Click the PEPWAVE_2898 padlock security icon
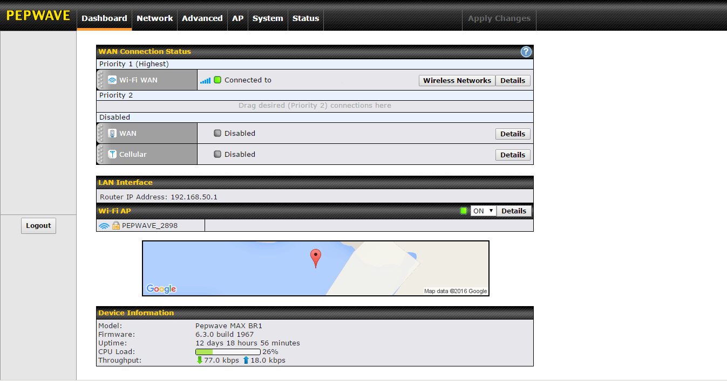The width and height of the screenshot is (727, 381). pos(116,226)
